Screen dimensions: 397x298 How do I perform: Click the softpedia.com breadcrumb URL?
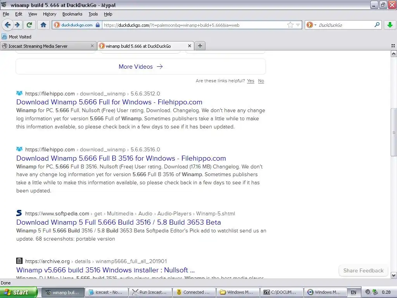[130, 214]
